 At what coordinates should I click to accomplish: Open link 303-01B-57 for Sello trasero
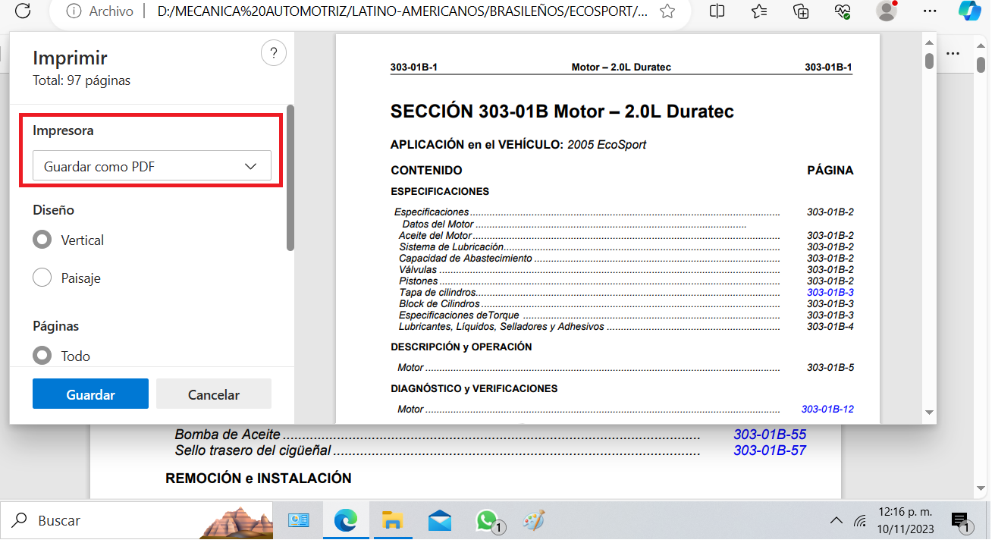[770, 450]
